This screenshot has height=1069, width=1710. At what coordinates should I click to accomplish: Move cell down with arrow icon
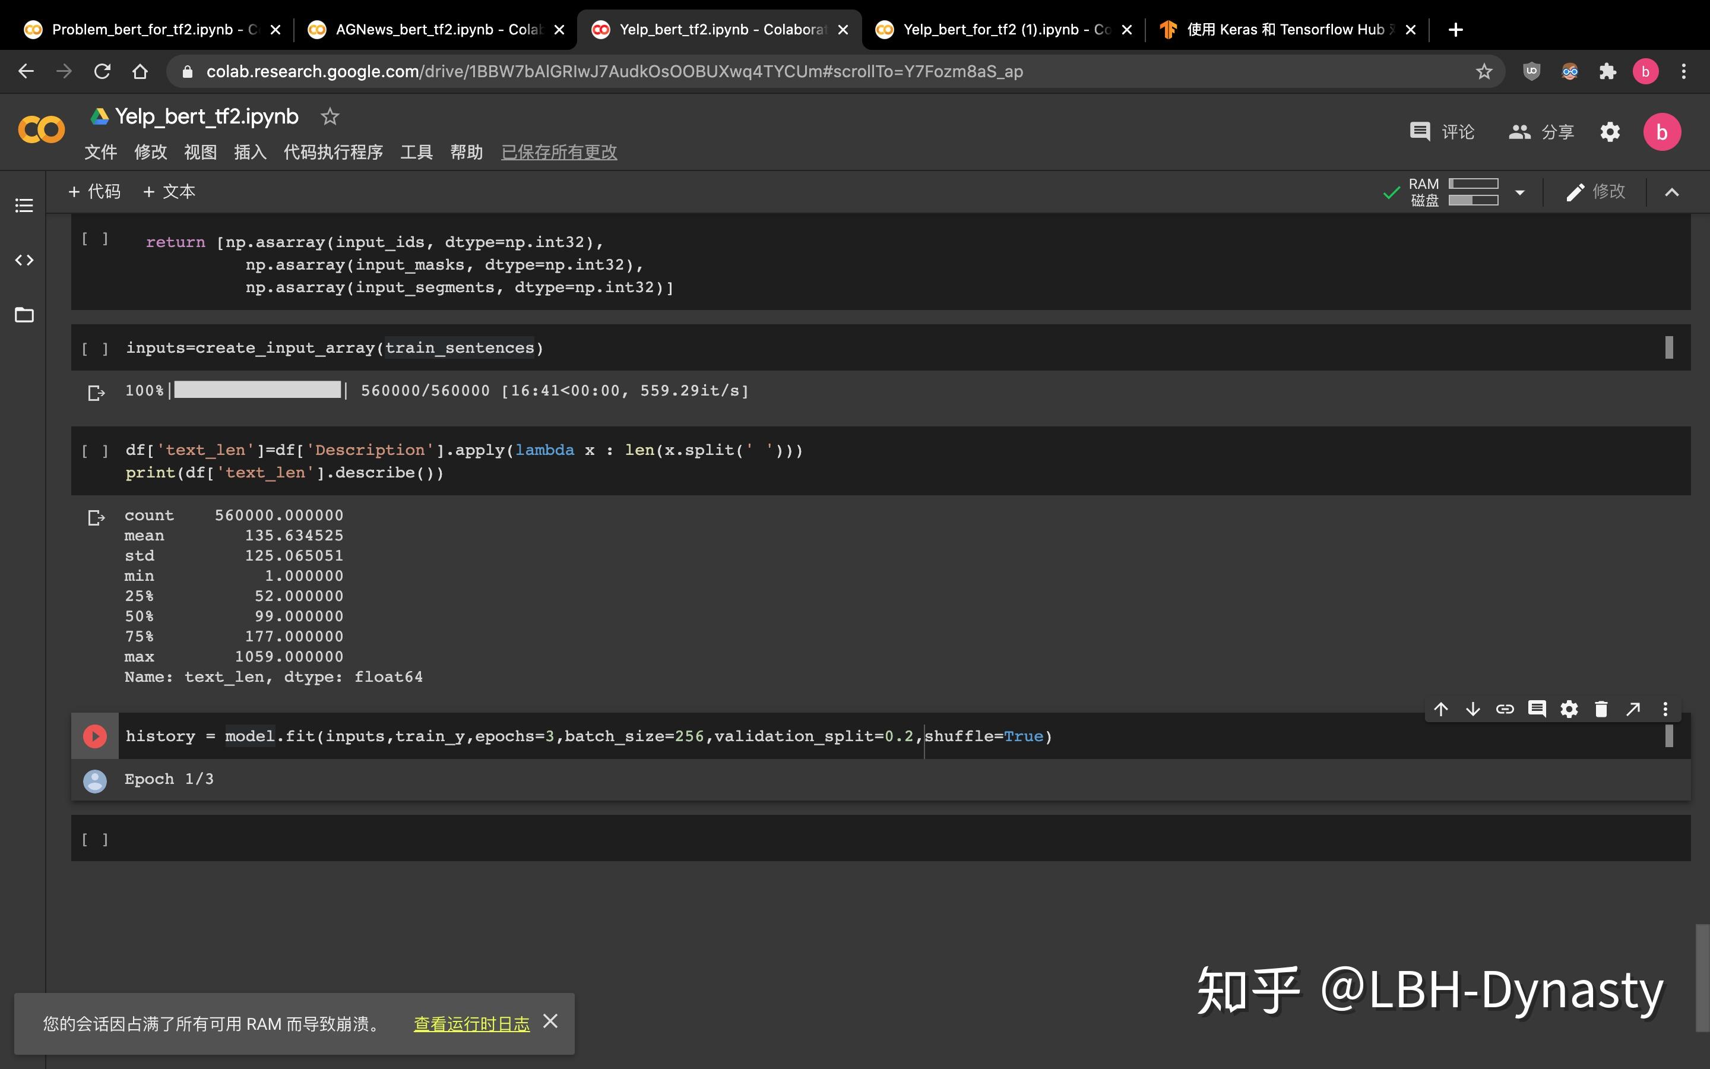[1472, 709]
